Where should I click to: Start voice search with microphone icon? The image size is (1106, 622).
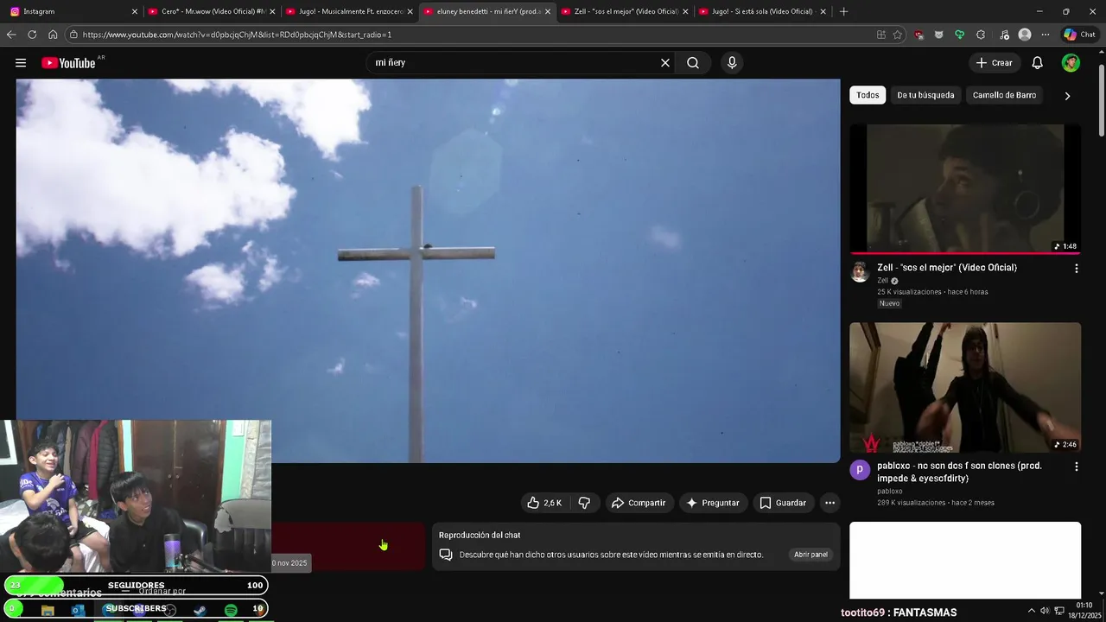click(732, 62)
